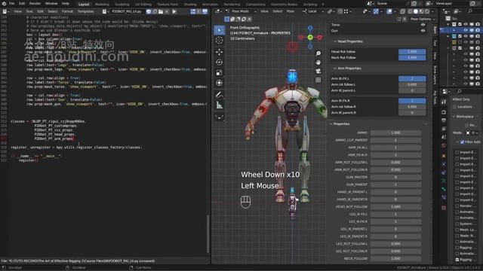Adjust the Neck Rot Follow slider

coord(412,57)
